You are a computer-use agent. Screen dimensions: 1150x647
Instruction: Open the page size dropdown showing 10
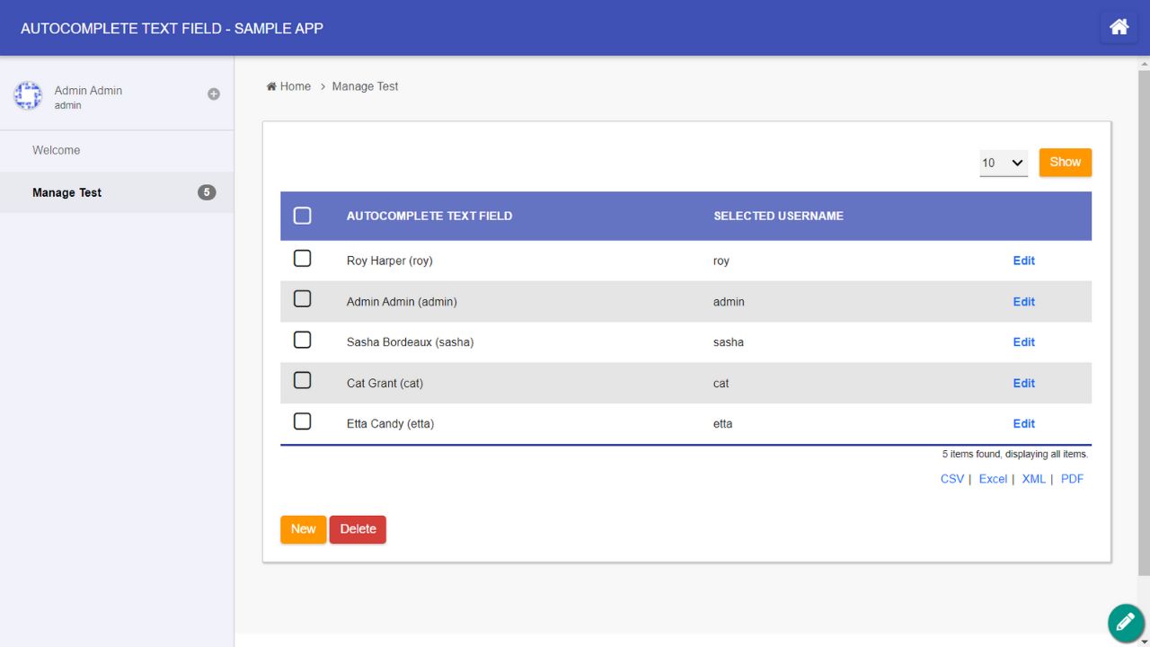click(1003, 164)
